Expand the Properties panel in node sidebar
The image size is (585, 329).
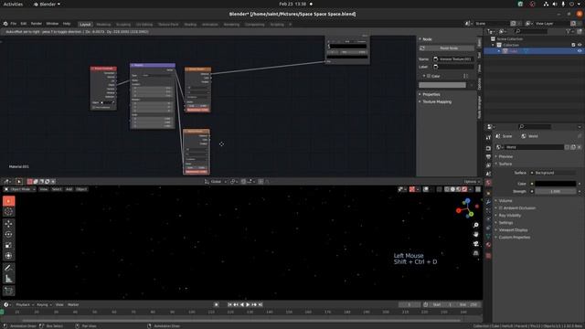pos(431,94)
